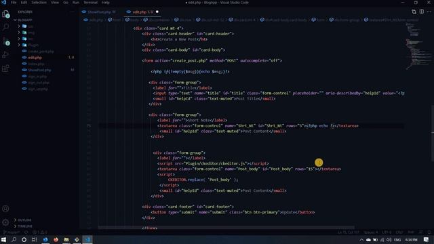The width and height of the screenshot is (434, 244).
Task: Open the Windows notification center
Action: (x=427, y=239)
